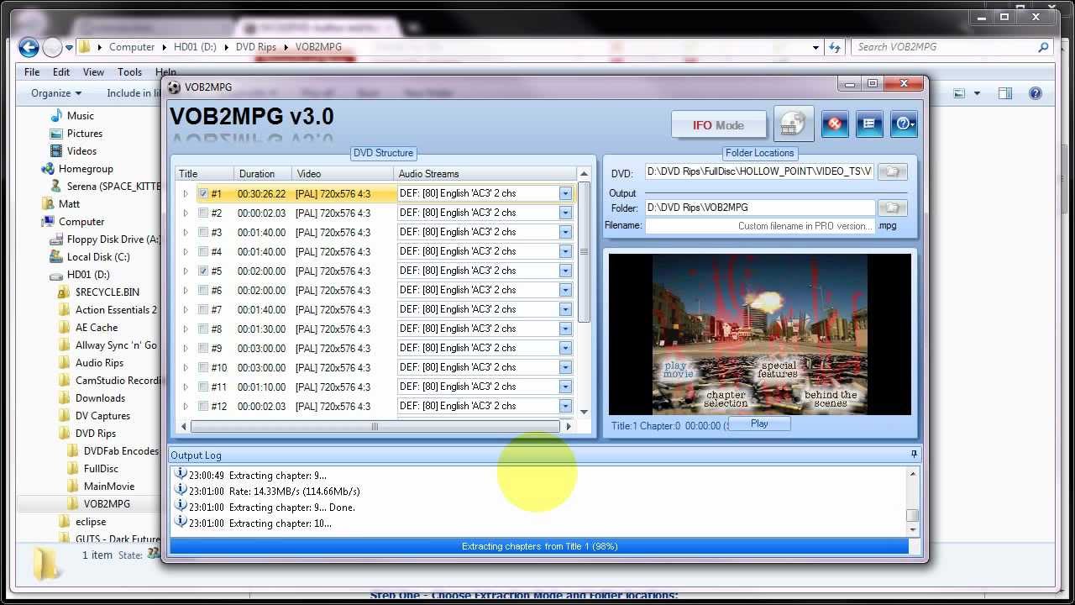Viewport: 1075px width, 605px height.
Task: Click the Output Folder browse icon
Action: 893,208
